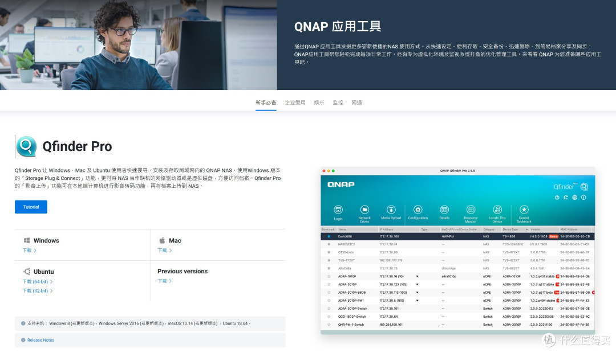The height and width of the screenshot is (353, 616).
Task: Click the adra1010p cloud device name
Action: point(449,277)
